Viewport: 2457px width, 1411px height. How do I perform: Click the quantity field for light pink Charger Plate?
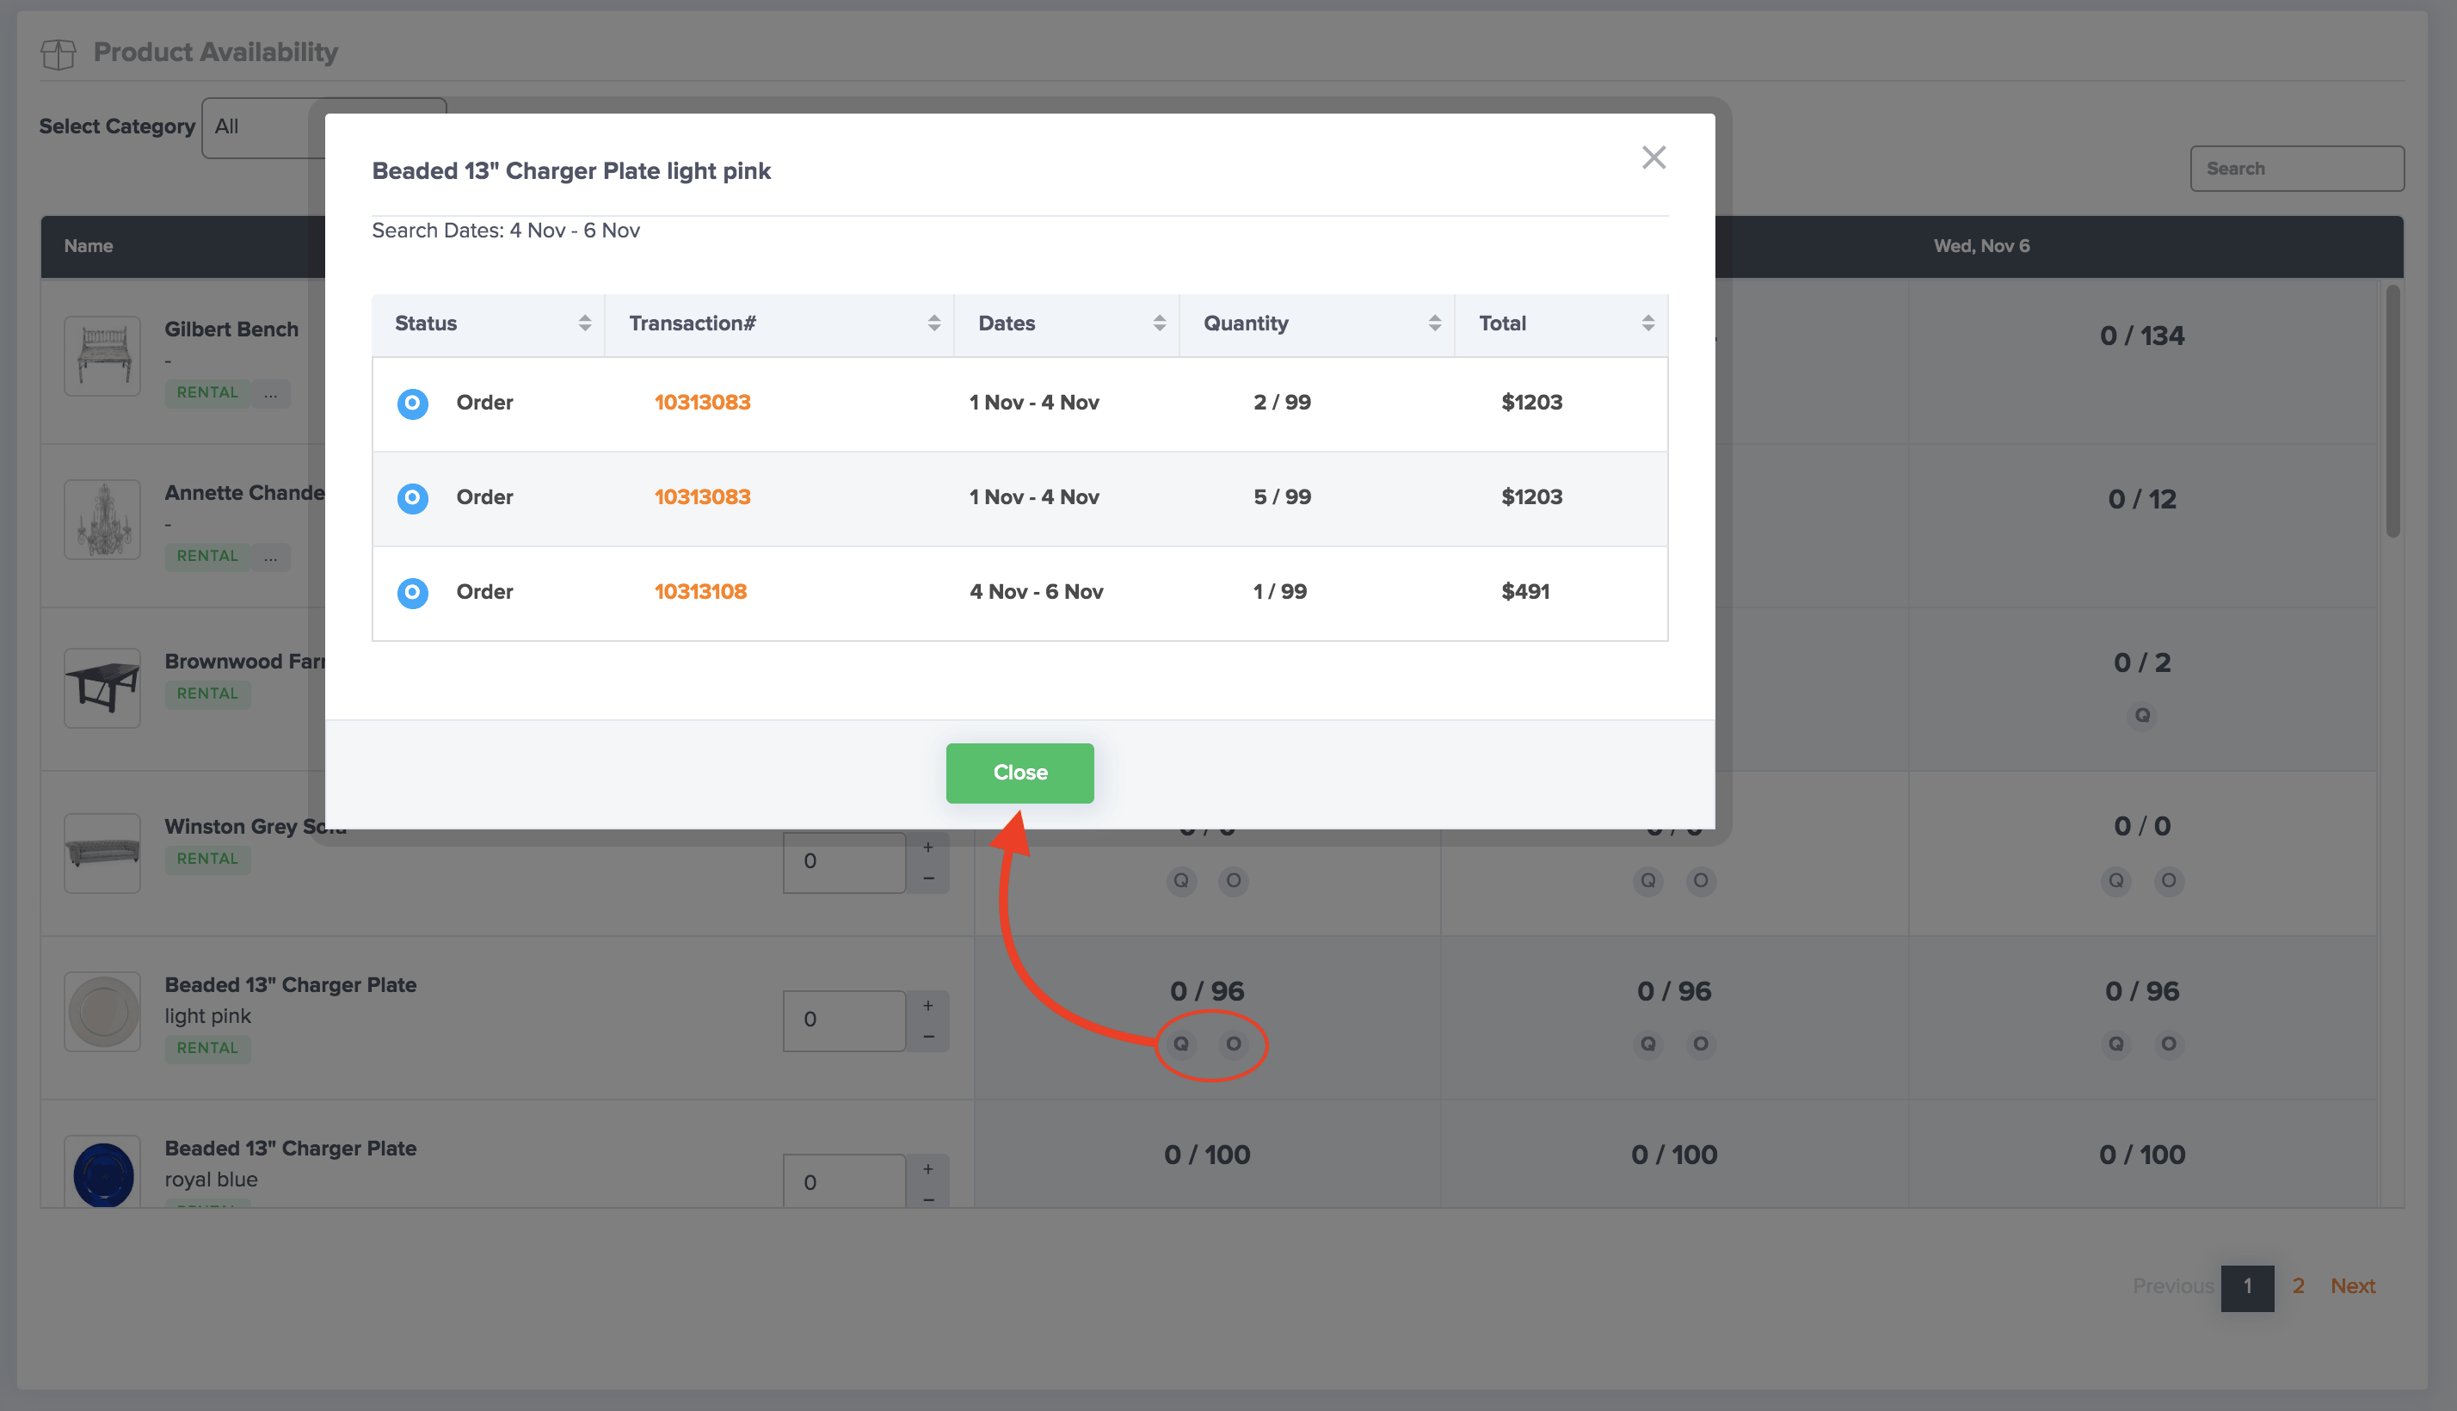[844, 1020]
